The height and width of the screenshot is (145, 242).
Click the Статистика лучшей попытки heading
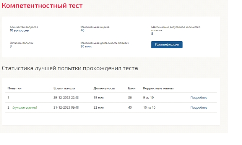70,68
